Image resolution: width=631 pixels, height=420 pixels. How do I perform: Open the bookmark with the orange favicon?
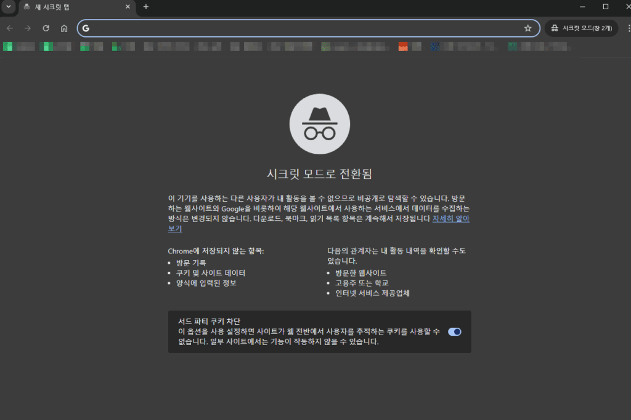[404, 46]
